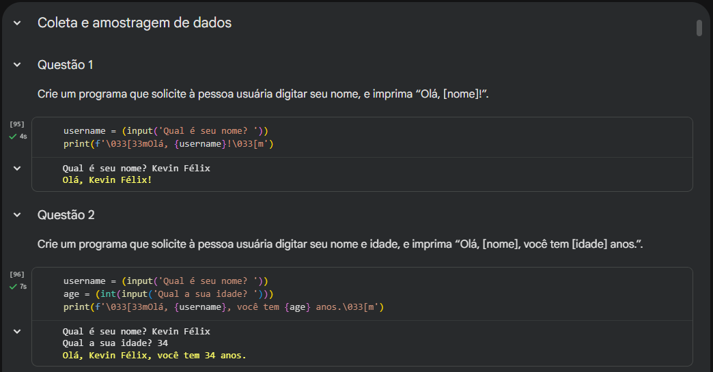Screen dimensions: 713x372
Task: Click the Questão 1 description paragraph
Action: pyautogui.click(x=263, y=94)
